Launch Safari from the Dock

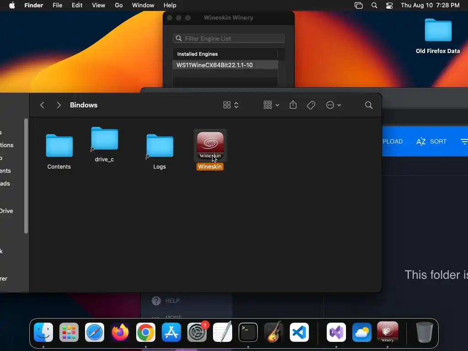[x=95, y=332]
